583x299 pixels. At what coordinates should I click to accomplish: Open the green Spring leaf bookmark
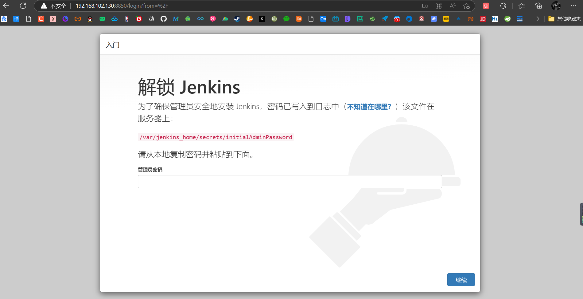point(507,19)
